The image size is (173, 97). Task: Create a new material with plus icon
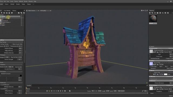[x=150, y=13]
